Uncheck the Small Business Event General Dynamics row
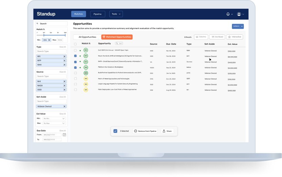Viewport: 282px width, 177px height. click(75, 62)
